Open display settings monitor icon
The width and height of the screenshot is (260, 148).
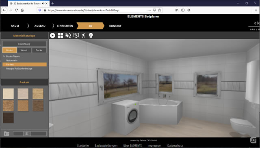pyautogui.click(x=76, y=36)
